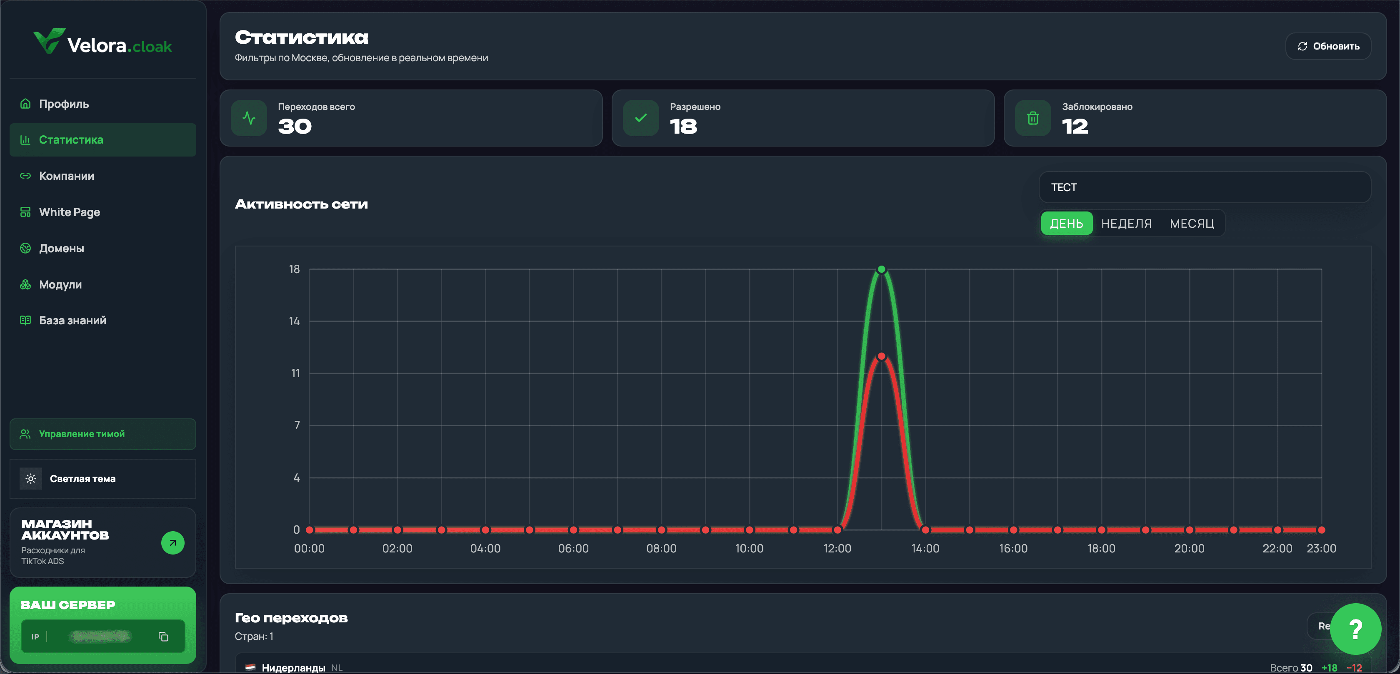Open the green help question mark

(x=1355, y=629)
